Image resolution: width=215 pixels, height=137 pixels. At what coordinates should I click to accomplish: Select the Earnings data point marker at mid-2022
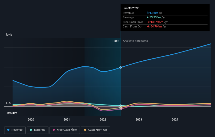click(120, 106)
